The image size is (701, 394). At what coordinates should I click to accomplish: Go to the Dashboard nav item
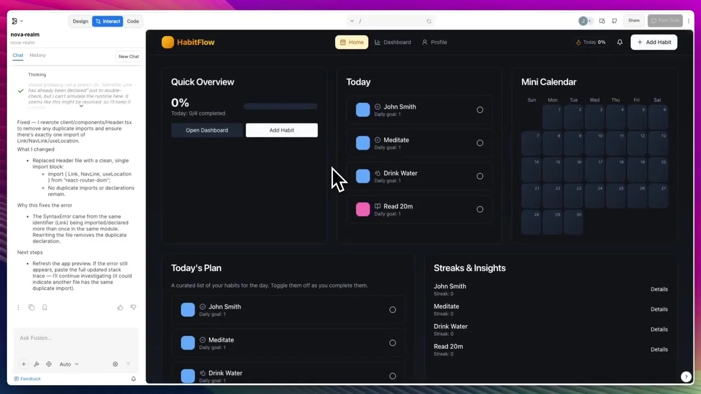pyautogui.click(x=393, y=42)
